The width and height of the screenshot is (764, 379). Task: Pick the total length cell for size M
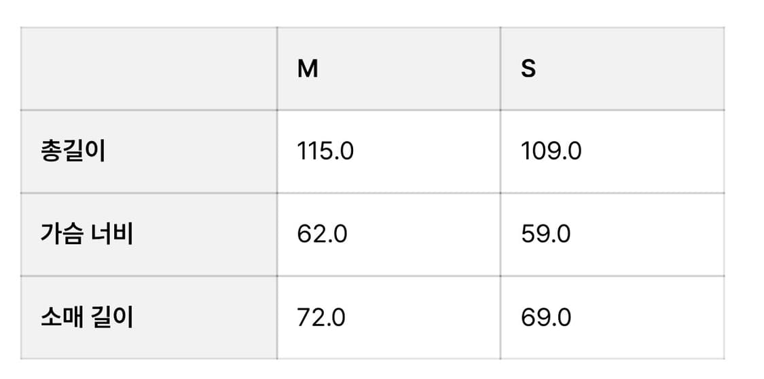pos(388,152)
